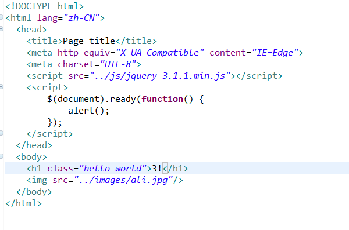Screen dimensions: 349x230
Task: Toggle fold marker beside closing script tag
Action: click(x=1, y=133)
